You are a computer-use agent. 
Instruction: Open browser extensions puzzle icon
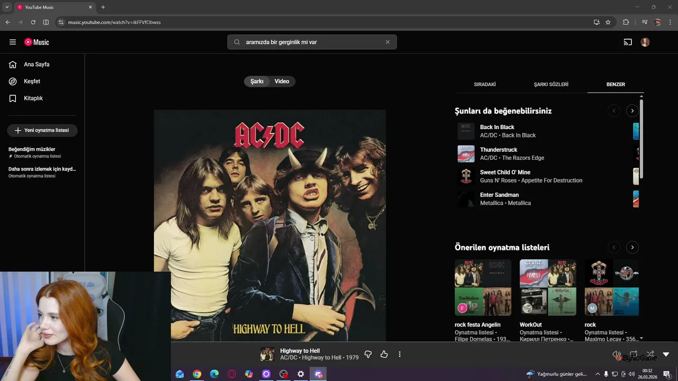tap(626, 22)
